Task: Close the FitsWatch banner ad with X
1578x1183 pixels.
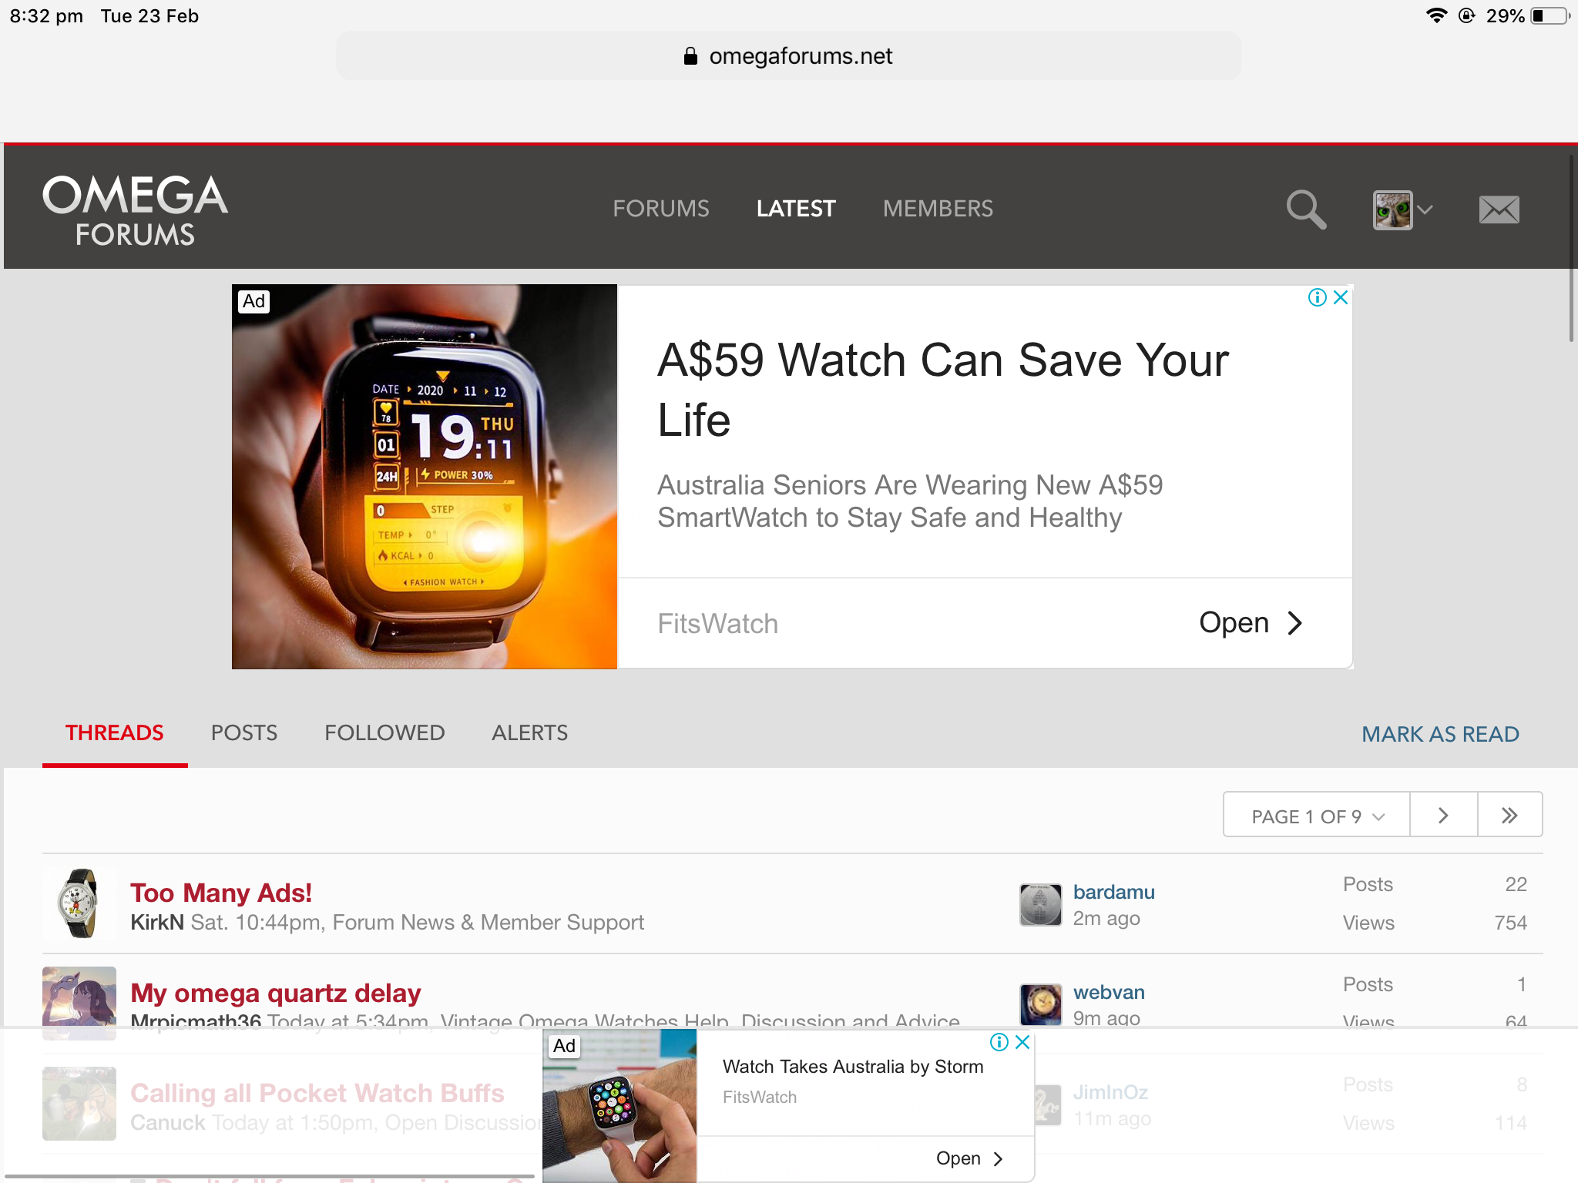Action: click(1341, 297)
